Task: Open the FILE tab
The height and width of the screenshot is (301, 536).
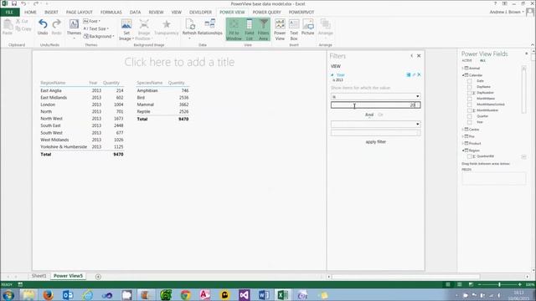Action: coord(9,13)
